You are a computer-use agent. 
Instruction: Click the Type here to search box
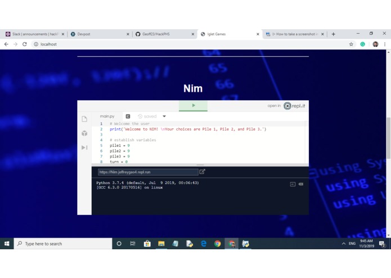tap(63, 244)
